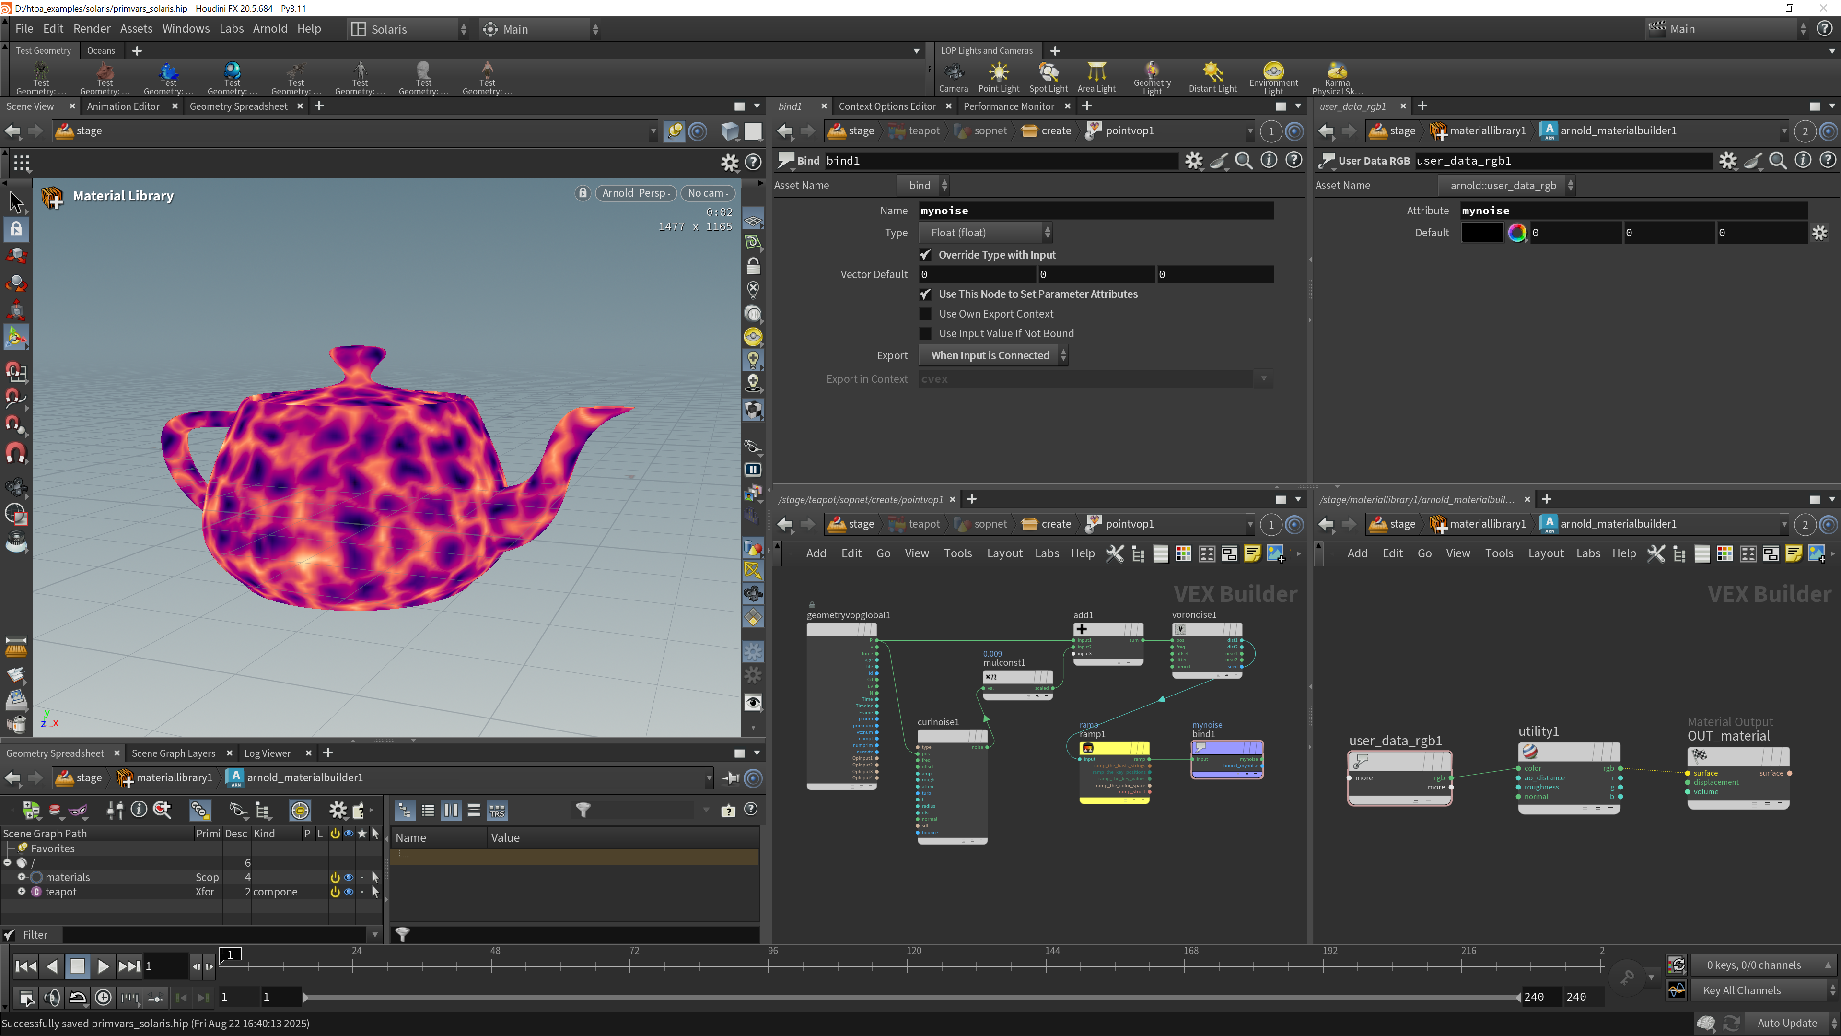Open the Arnold menu in the menu bar
The height and width of the screenshot is (1036, 1841).
(x=269, y=29)
